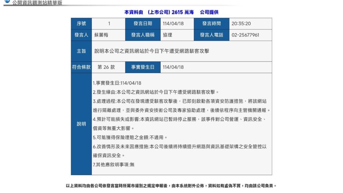Click the line starting 2.發生緣由
Viewport: 343px width, 193px height.
tap(156, 92)
